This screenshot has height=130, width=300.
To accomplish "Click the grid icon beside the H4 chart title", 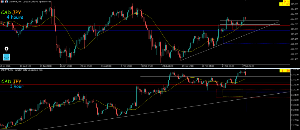I will point(2,1).
